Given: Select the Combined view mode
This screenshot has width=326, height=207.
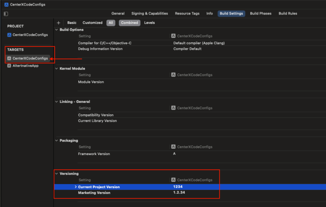Looking at the screenshot, I should point(129,23).
